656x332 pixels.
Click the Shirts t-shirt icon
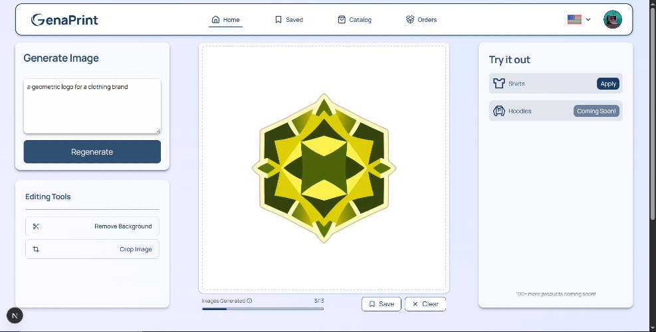tap(498, 83)
